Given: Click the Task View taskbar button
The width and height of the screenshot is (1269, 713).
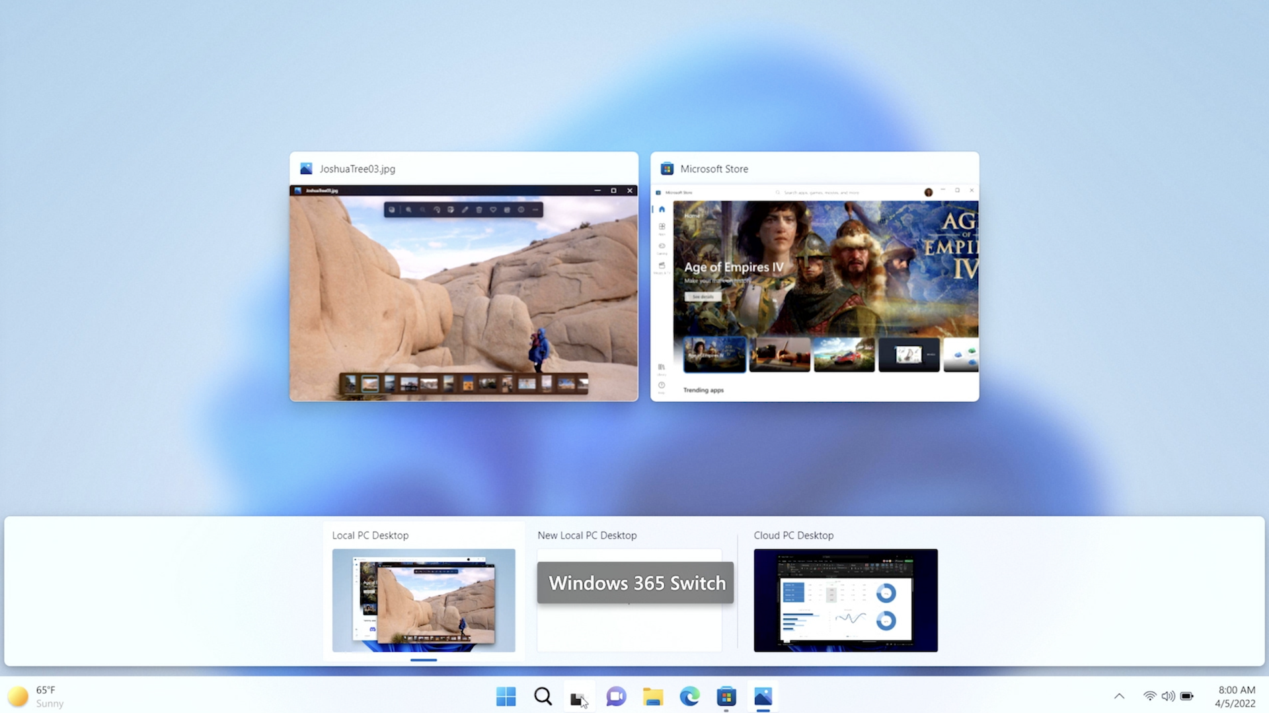Looking at the screenshot, I should coord(579,697).
